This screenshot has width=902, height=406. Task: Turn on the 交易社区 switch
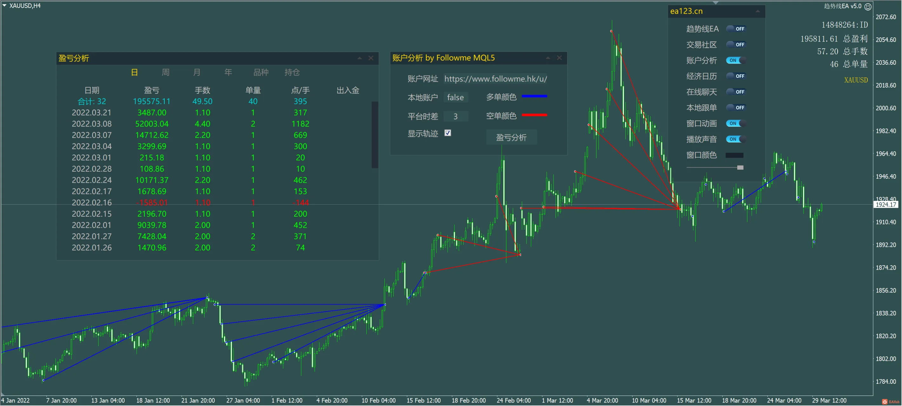click(735, 44)
